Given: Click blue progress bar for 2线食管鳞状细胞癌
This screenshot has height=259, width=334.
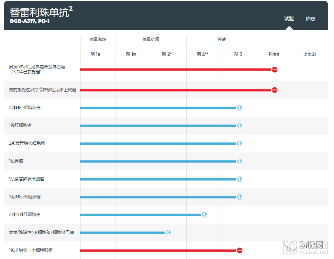Looking at the screenshot, I should coord(158,144).
